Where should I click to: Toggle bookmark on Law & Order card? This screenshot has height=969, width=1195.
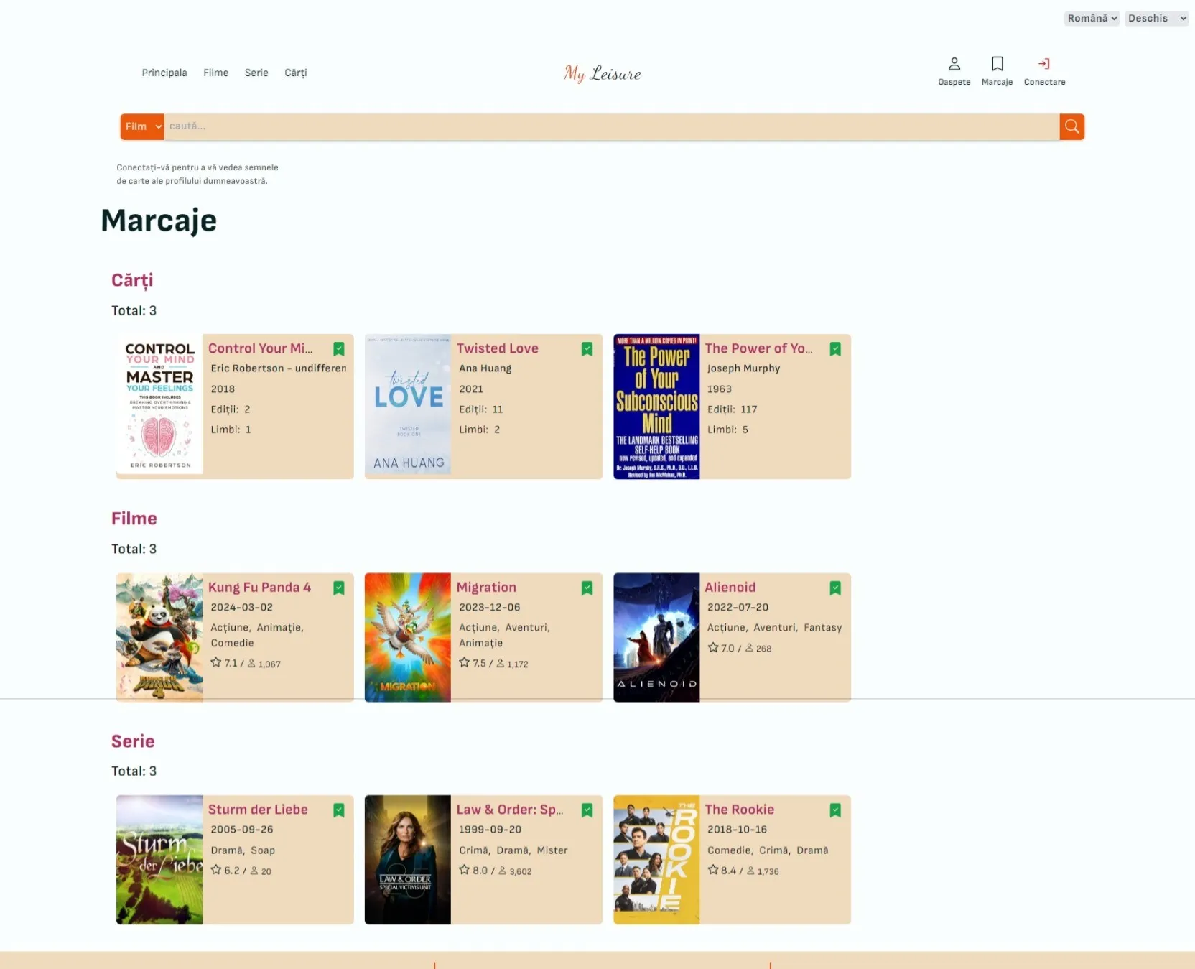pos(587,810)
